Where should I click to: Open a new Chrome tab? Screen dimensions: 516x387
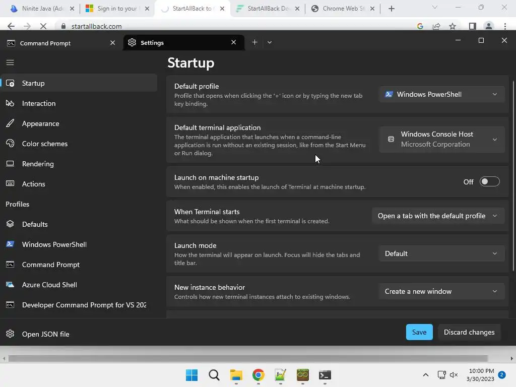click(391, 9)
